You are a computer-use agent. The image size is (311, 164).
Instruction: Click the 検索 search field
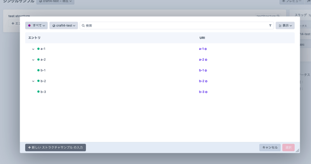pos(175,26)
